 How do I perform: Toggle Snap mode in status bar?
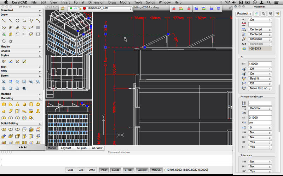(x=71, y=170)
